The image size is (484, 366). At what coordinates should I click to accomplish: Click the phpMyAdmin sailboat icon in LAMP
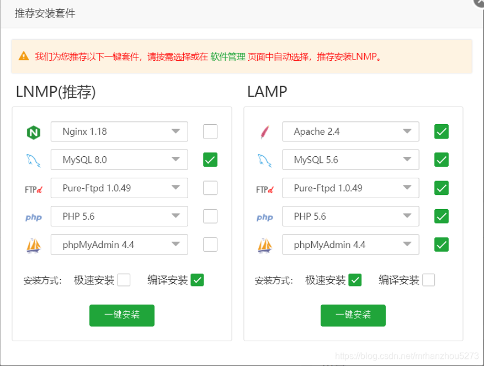264,246
